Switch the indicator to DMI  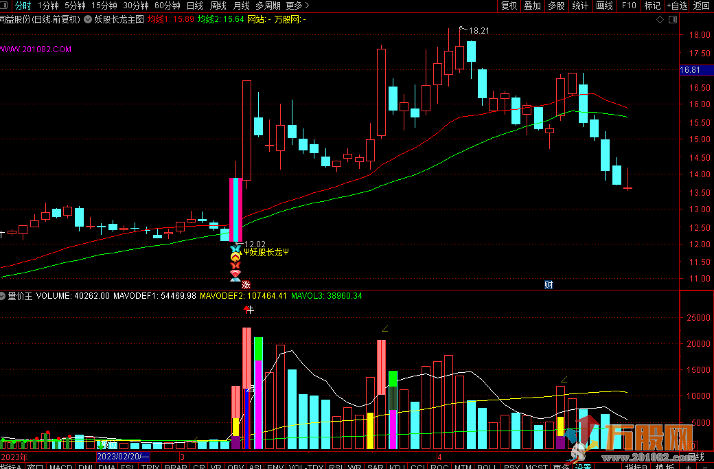86,467
